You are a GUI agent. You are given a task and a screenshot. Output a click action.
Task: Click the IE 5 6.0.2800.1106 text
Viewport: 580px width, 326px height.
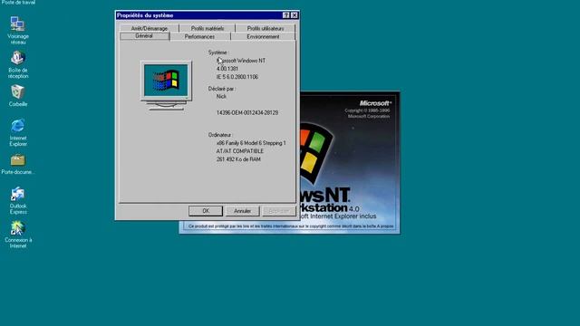point(237,77)
